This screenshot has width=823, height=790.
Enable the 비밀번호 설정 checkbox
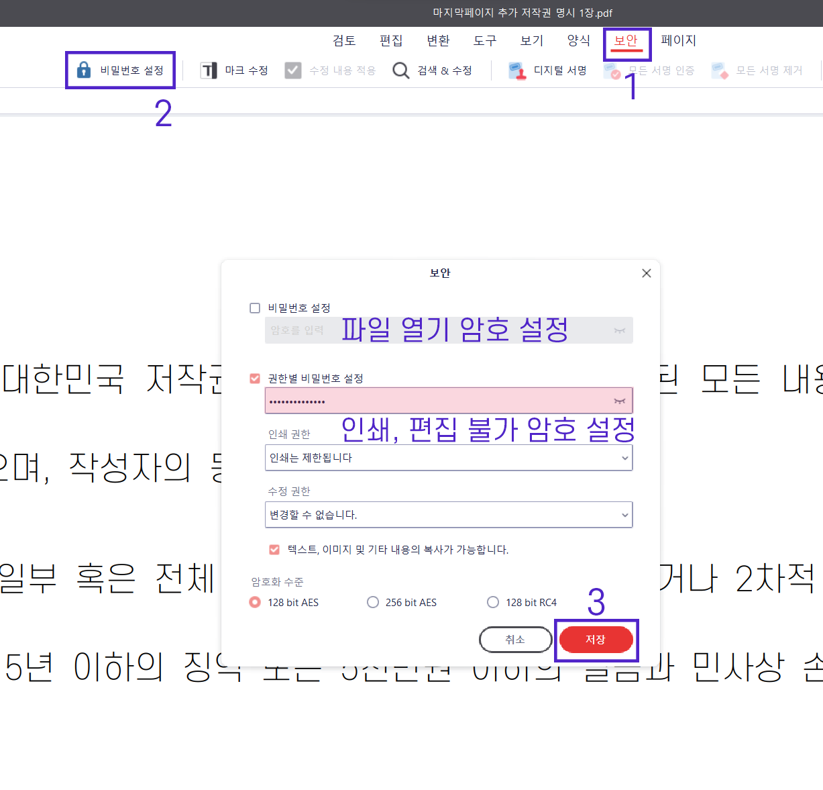pos(255,308)
